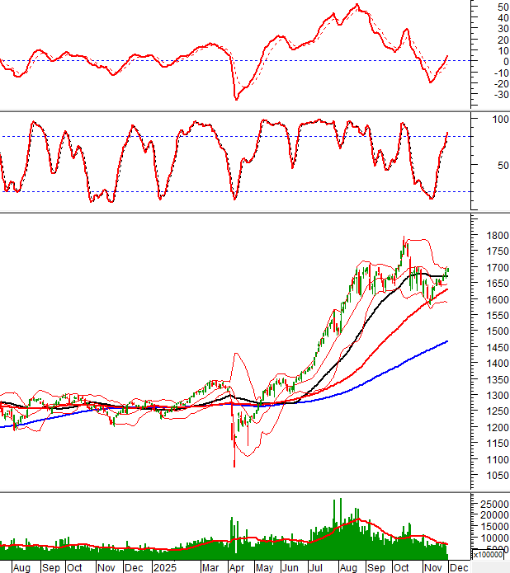Click the 1800 price level label
The image size is (510, 573).
pyautogui.click(x=488, y=236)
